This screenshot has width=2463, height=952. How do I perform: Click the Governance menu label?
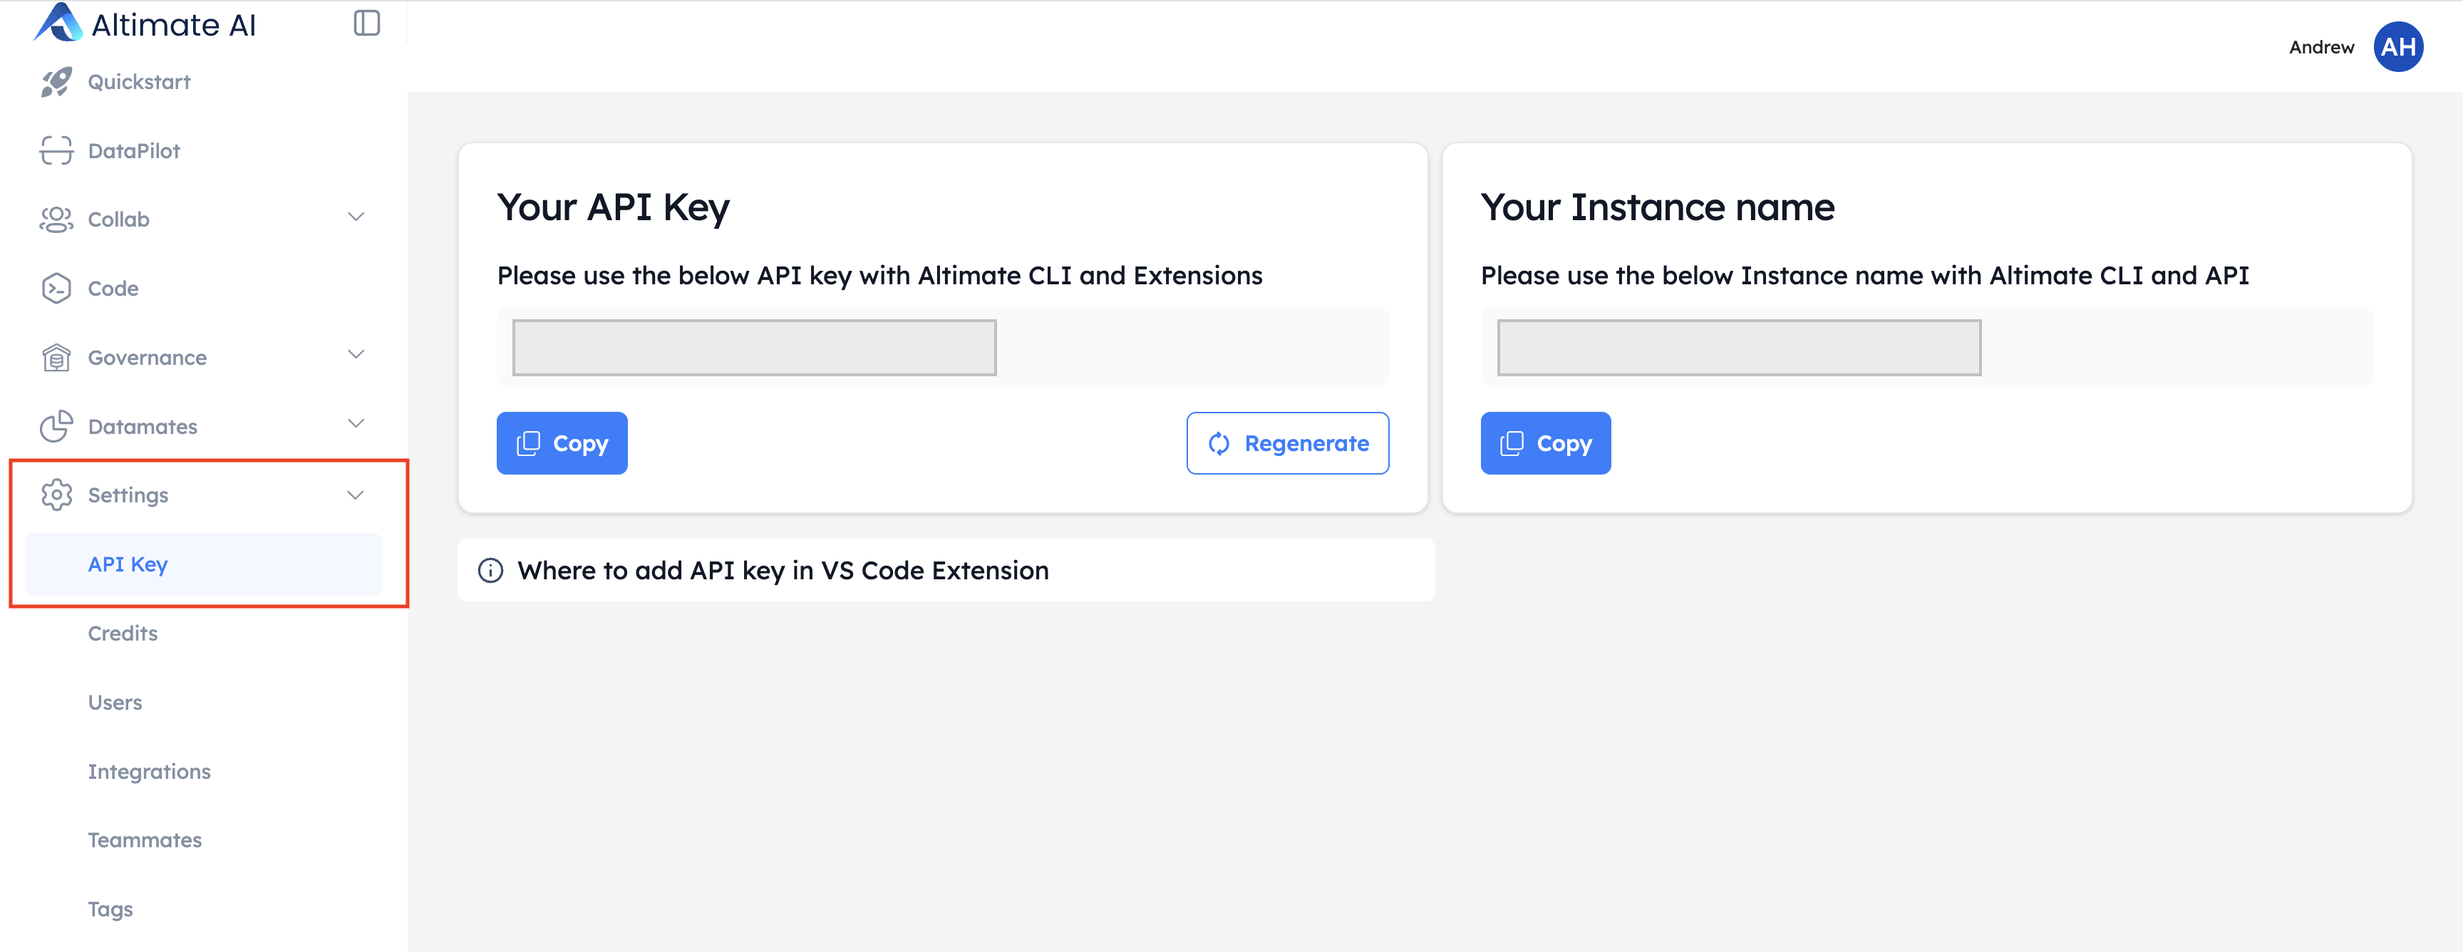point(148,358)
